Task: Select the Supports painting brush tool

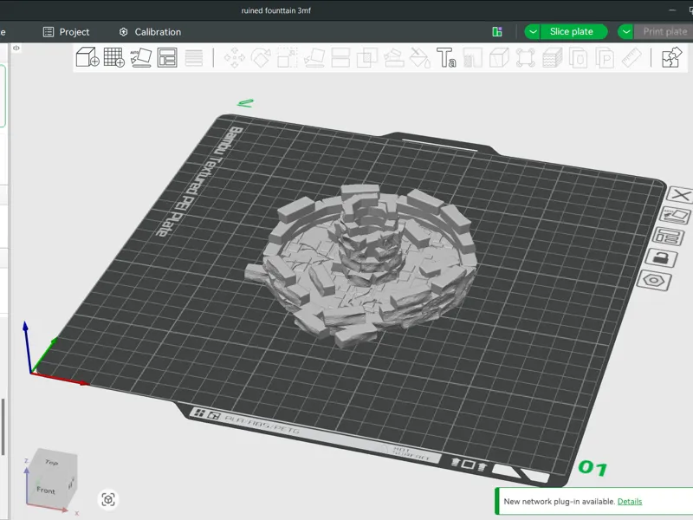Action: point(393,58)
